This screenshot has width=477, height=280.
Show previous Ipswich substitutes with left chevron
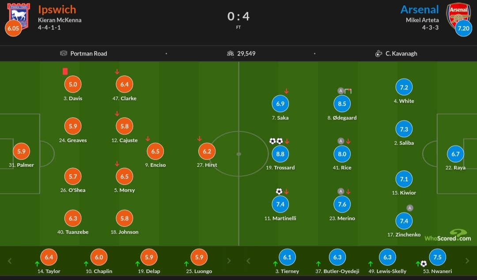(x=10, y=261)
